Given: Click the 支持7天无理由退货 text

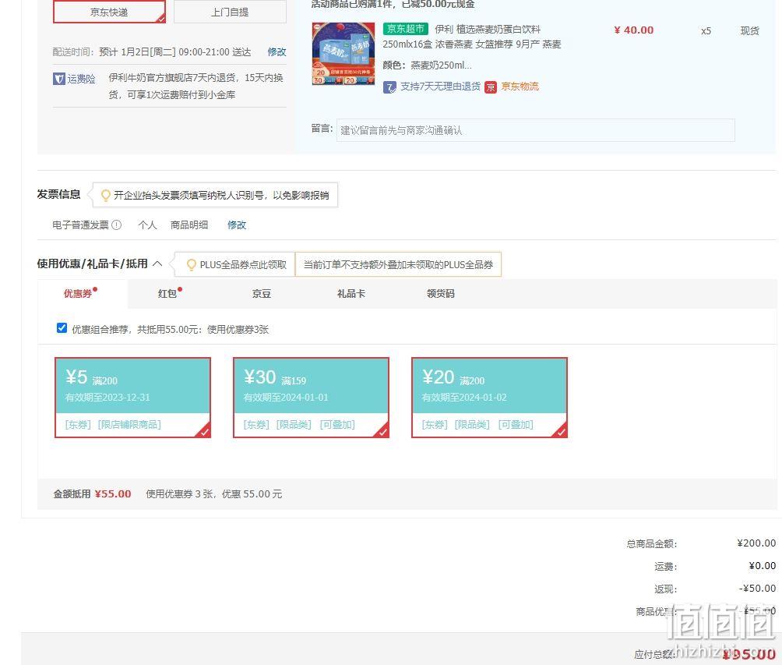Looking at the screenshot, I should 440,87.
